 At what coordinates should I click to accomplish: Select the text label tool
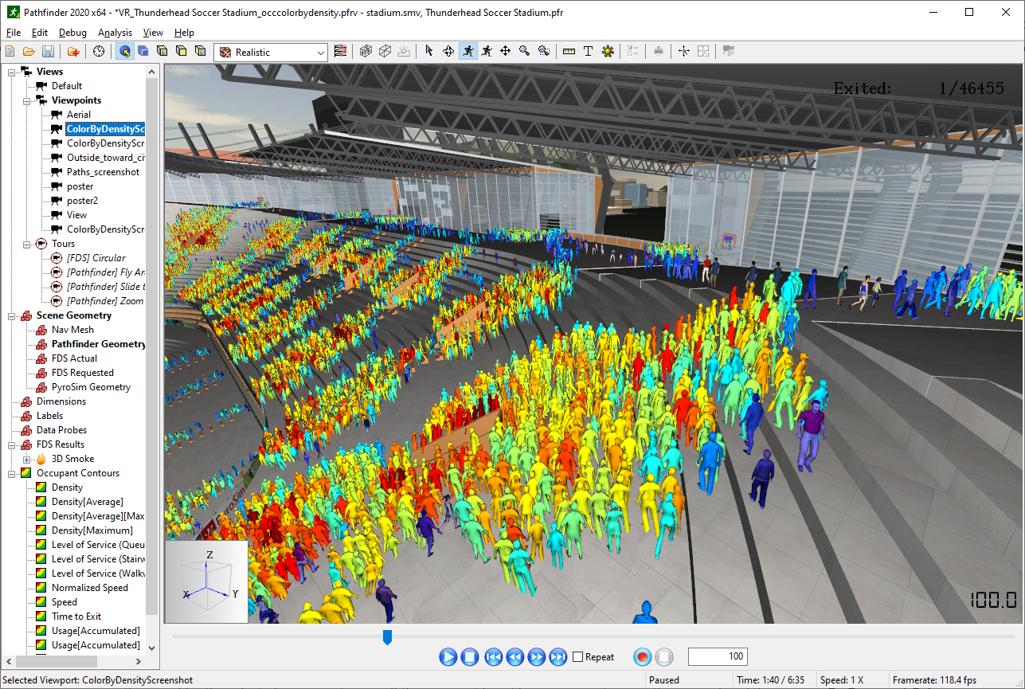(x=588, y=52)
